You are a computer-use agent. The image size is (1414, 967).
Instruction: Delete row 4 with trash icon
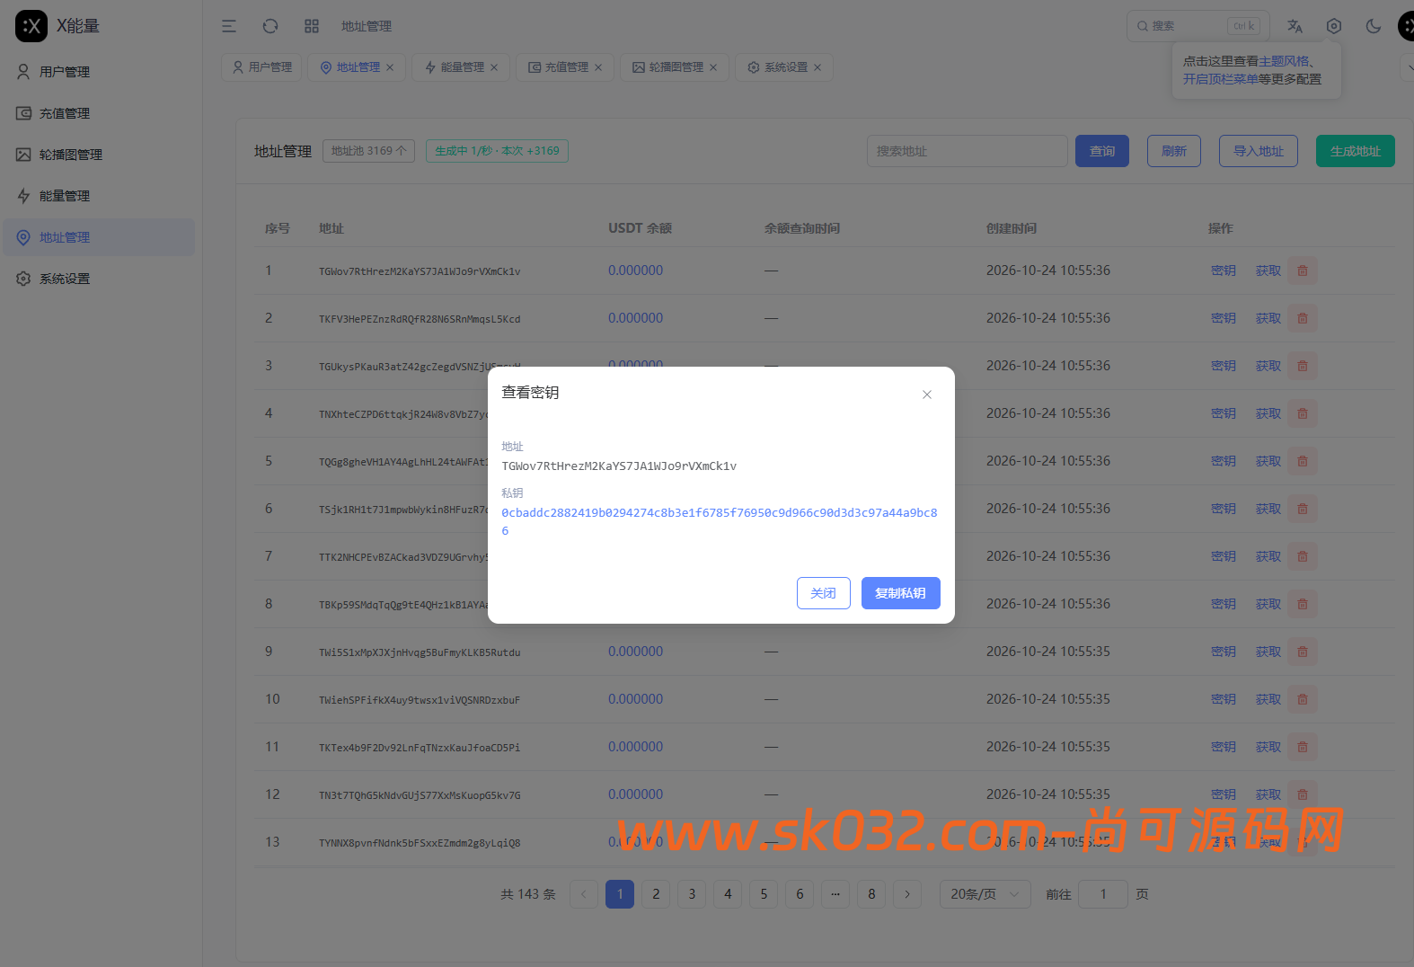click(1303, 413)
